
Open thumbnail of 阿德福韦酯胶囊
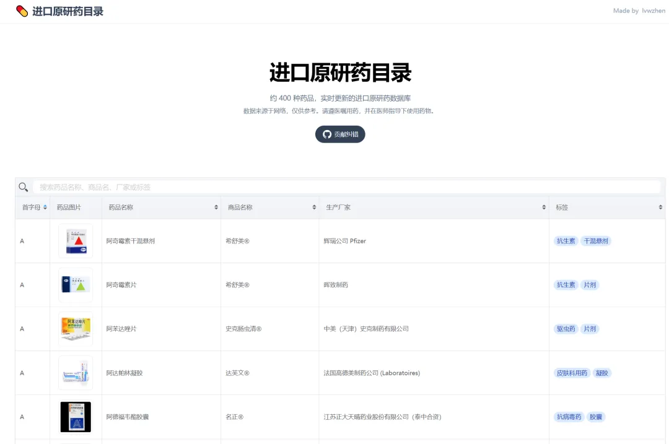point(76,417)
